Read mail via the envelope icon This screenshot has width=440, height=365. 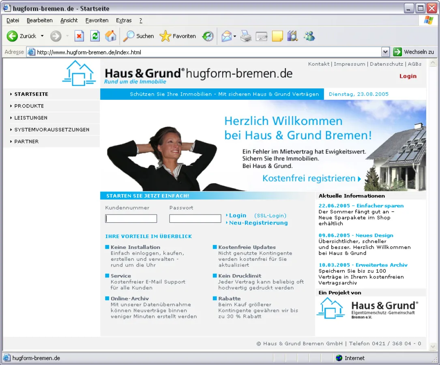tap(225, 36)
